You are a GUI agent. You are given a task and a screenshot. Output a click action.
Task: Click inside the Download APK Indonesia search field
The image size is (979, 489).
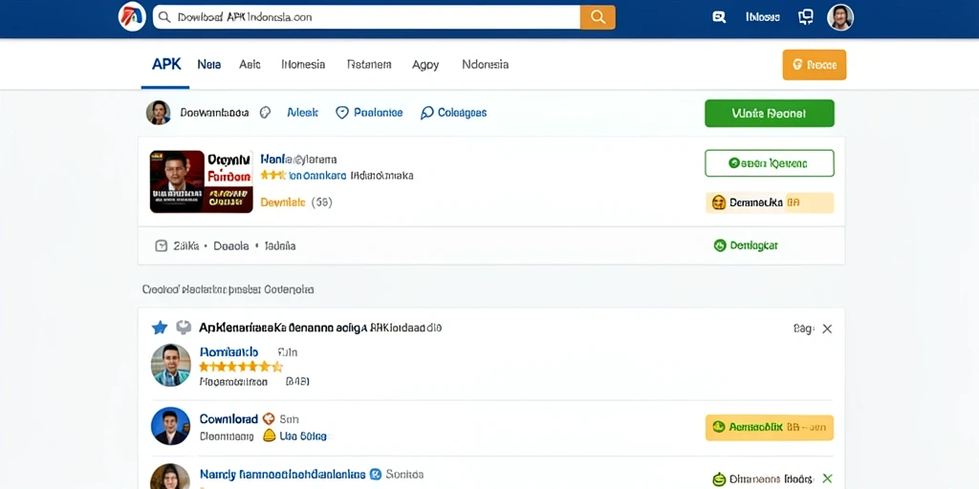pyautogui.click(x=366, y=17)
